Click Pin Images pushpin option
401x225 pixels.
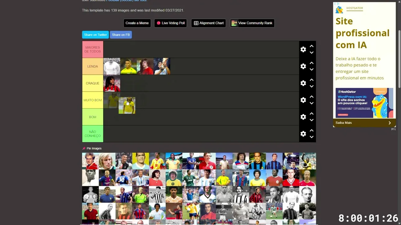[x=92, y=148]
